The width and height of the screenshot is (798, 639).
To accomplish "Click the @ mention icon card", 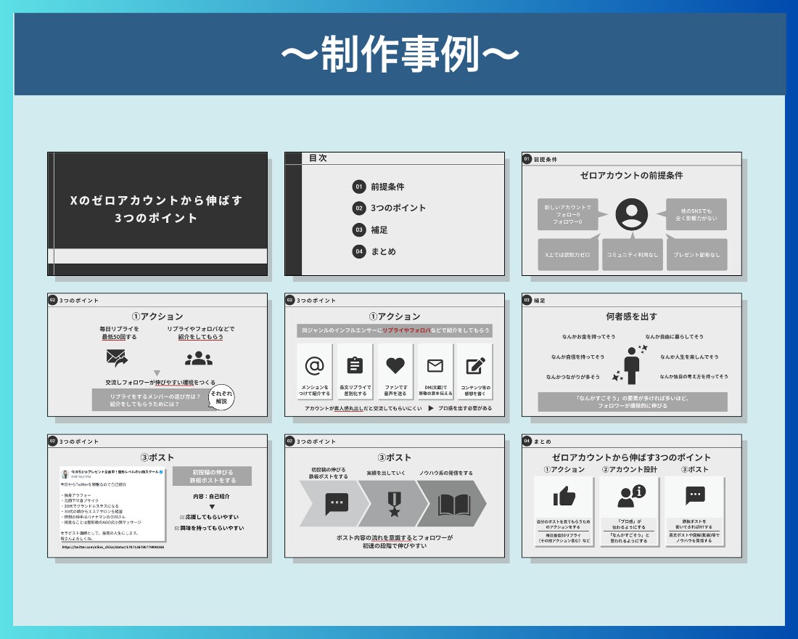I will click(x=315, y=371).
